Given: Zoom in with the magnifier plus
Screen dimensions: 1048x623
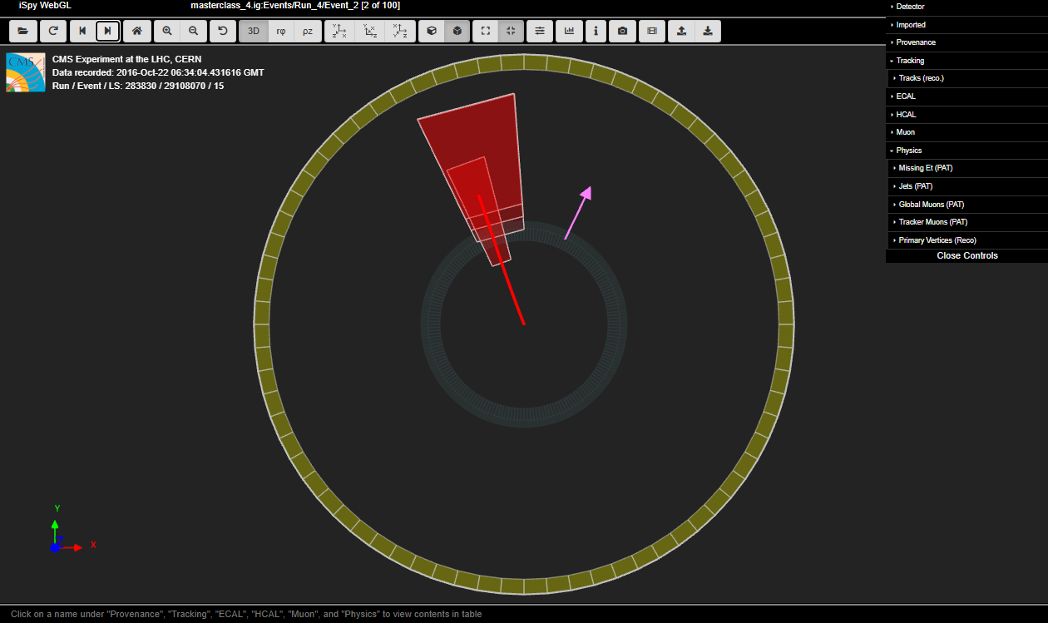Looking at the screenshot, I should [167, 31].
